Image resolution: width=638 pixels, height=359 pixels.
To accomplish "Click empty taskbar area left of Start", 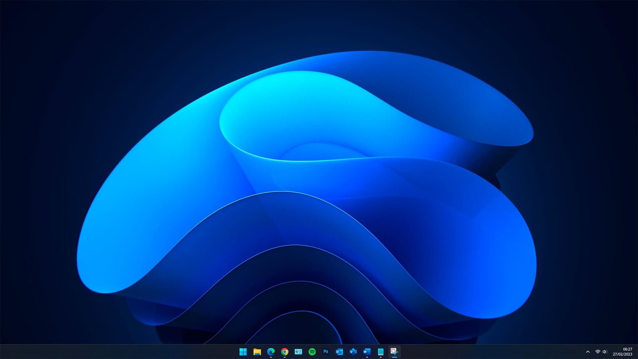I will point(120,352).
